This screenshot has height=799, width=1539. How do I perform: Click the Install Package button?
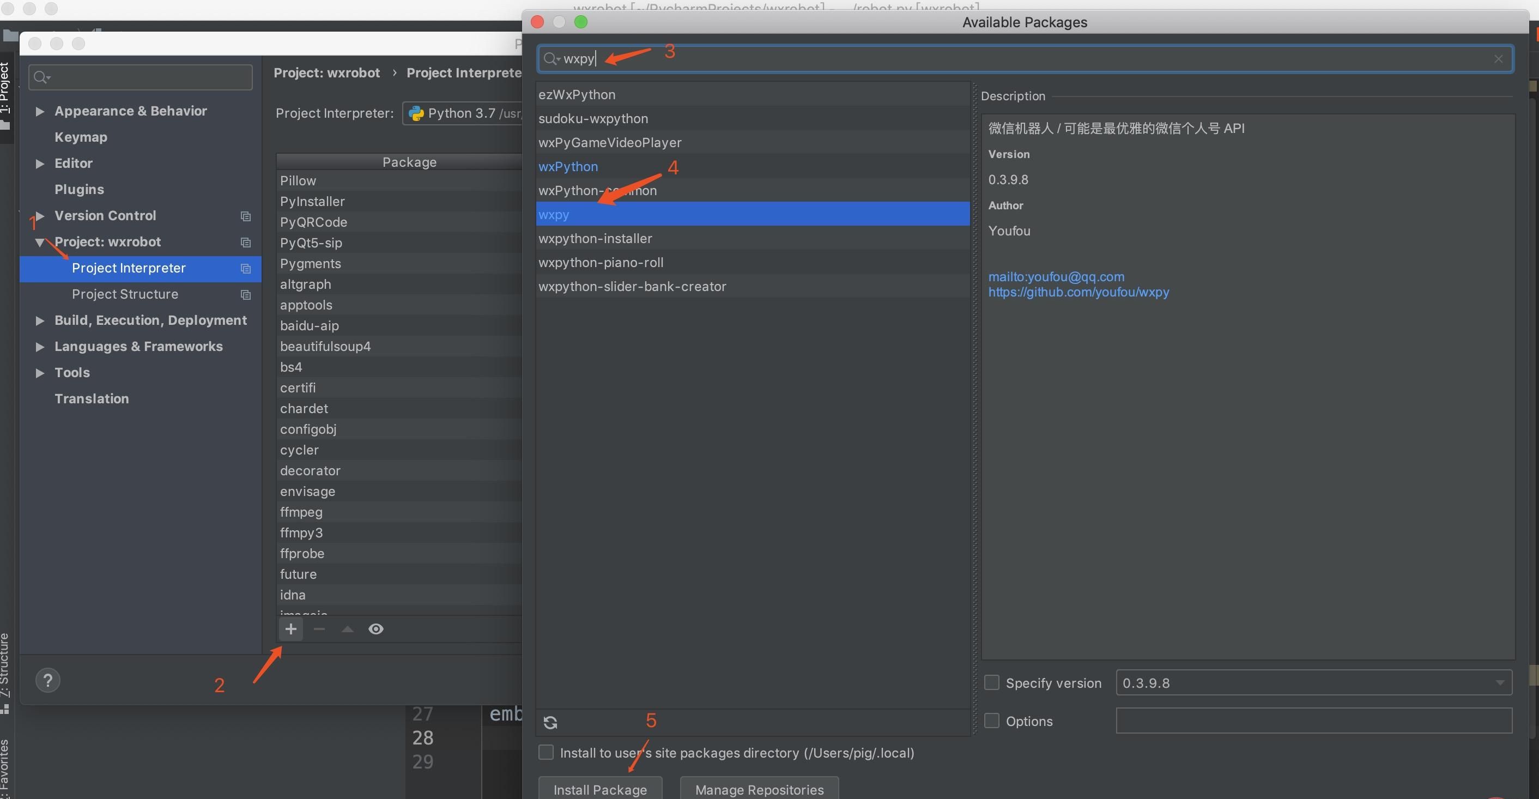click(x=601, y=789)
